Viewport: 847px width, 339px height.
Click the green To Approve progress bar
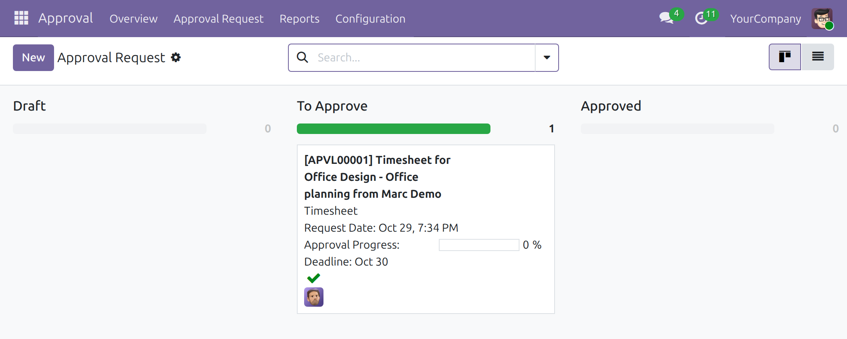pos(394,129)
